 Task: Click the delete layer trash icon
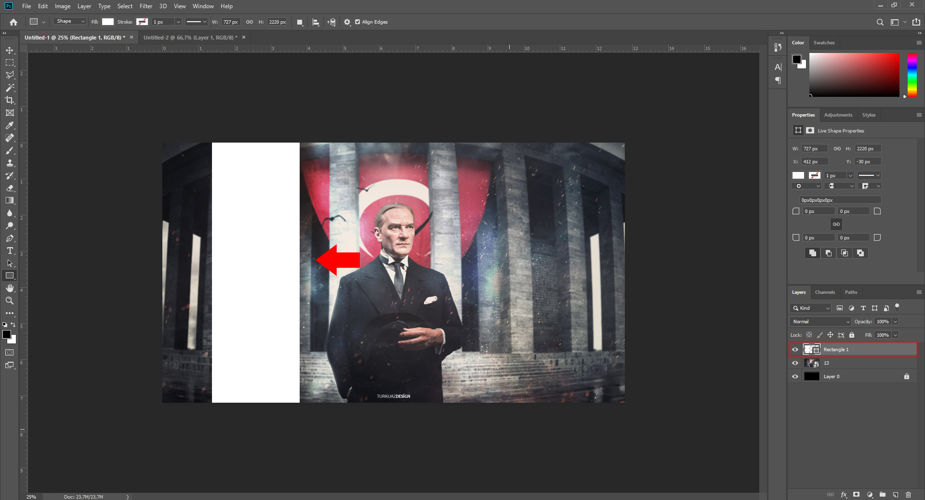[x=908, y=495]
